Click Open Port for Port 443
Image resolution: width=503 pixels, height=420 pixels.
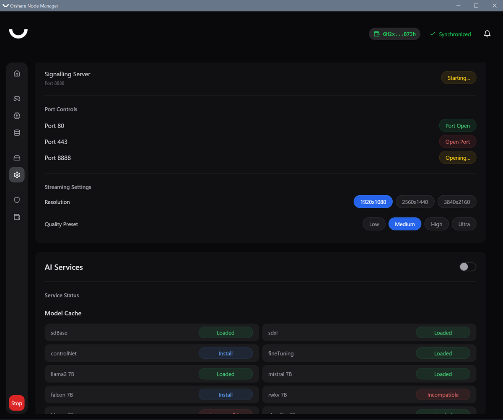[458, 142]
